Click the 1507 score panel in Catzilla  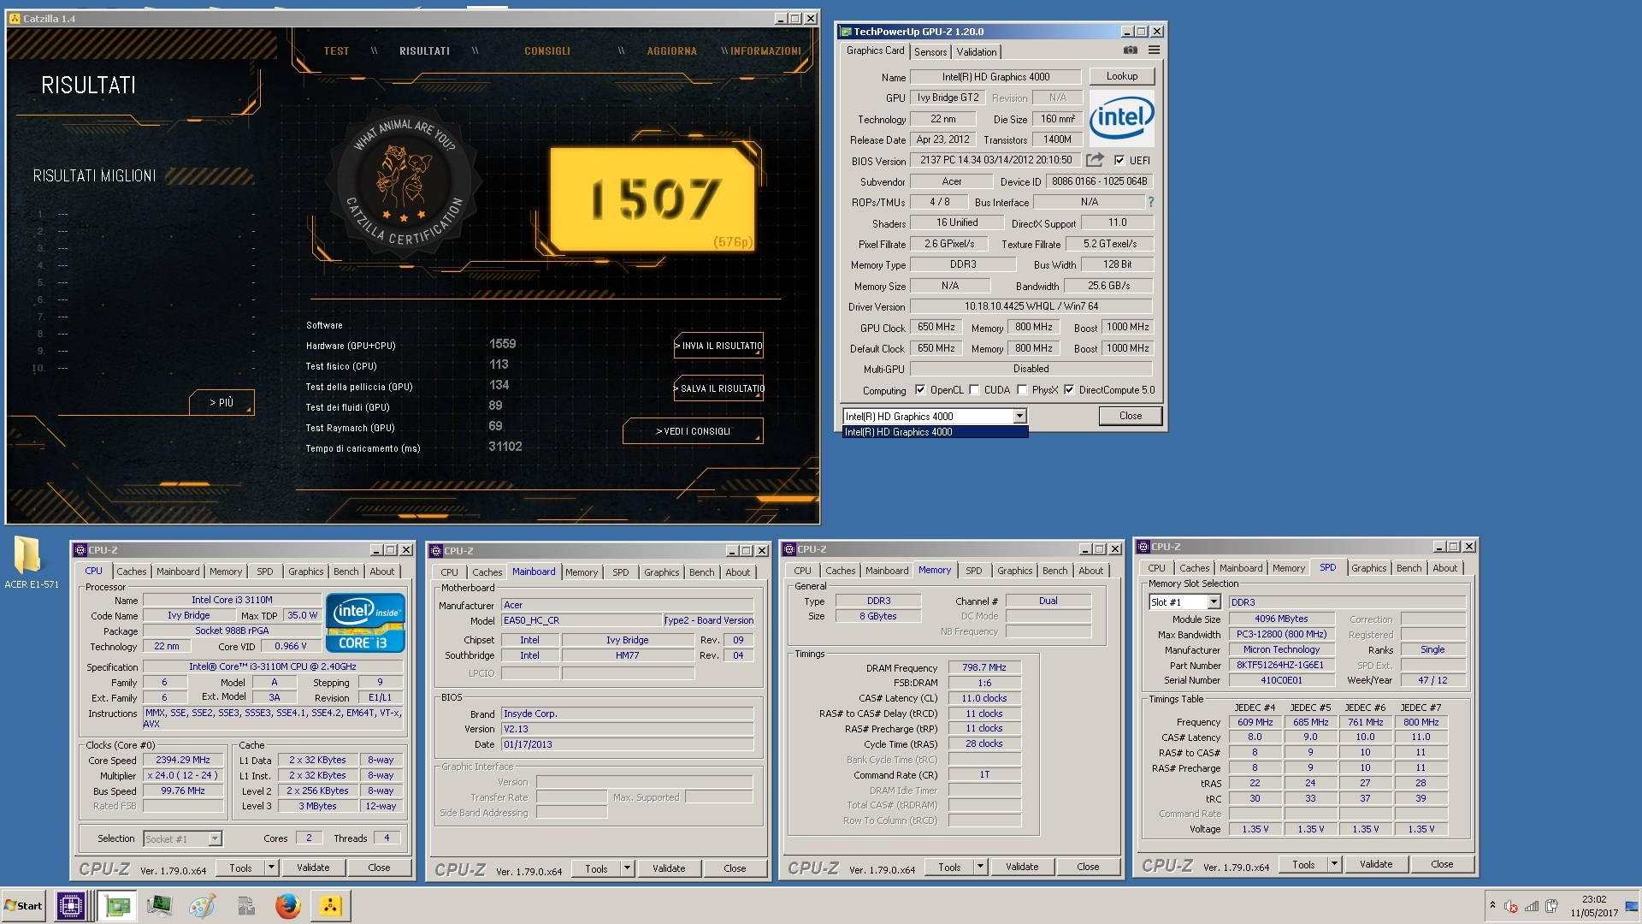652,198
